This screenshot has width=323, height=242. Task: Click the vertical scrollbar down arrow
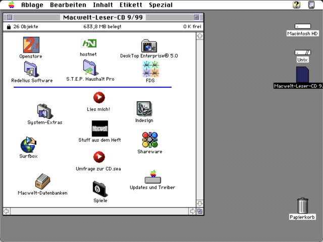[x=200, y=204]
